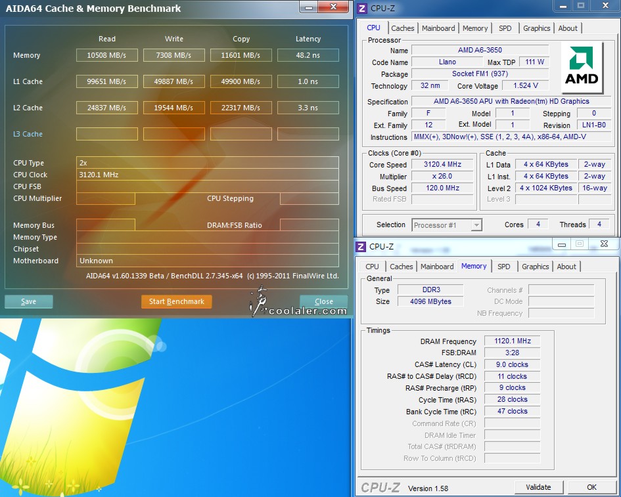Click the CPU-Z app icon in upper window title
Image resolution: width=621 pixels, height=497 pixels.
(x=362, y=9)
